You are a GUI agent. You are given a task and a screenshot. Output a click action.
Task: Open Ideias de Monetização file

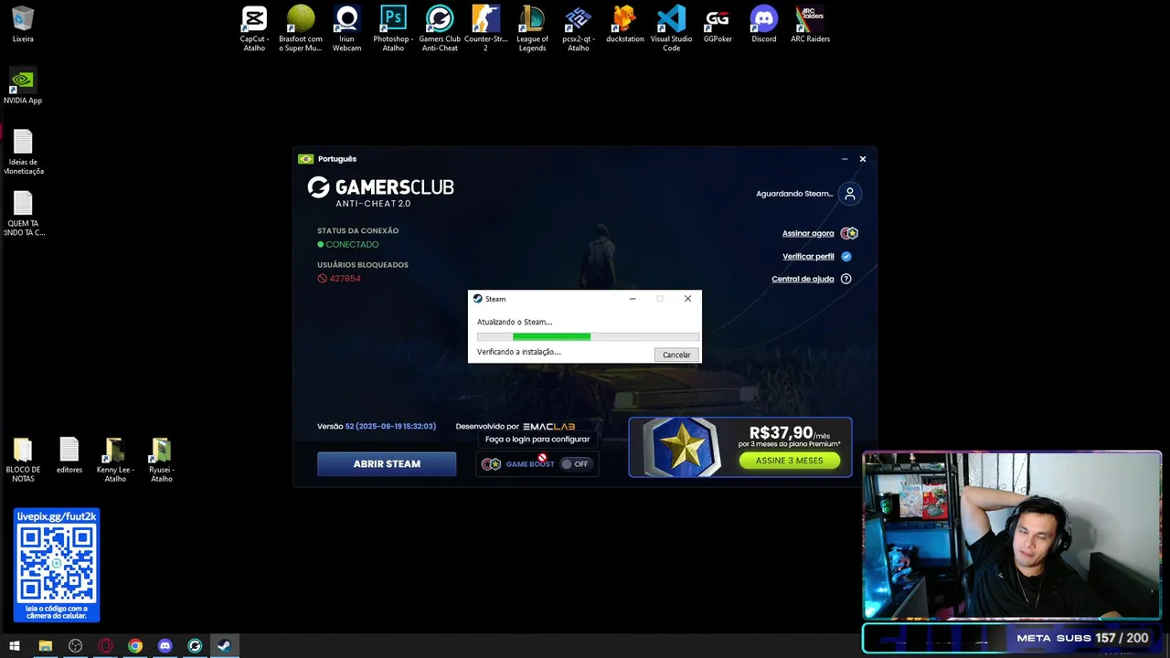pyautogui.click(x=23, y=152)
